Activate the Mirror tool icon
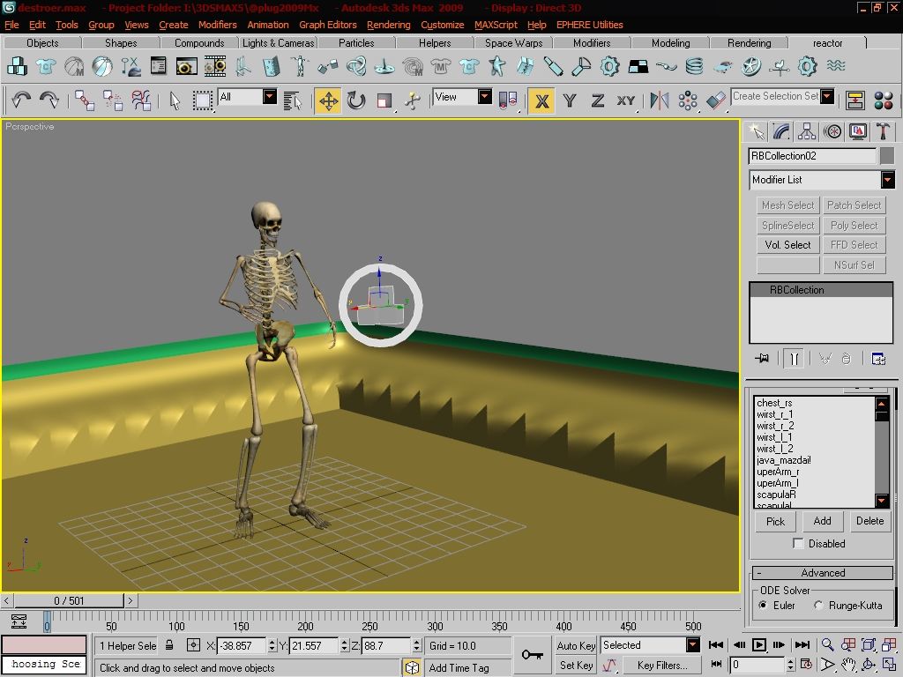Viewport: 903px width, 677px height. (x=660, y=100)
